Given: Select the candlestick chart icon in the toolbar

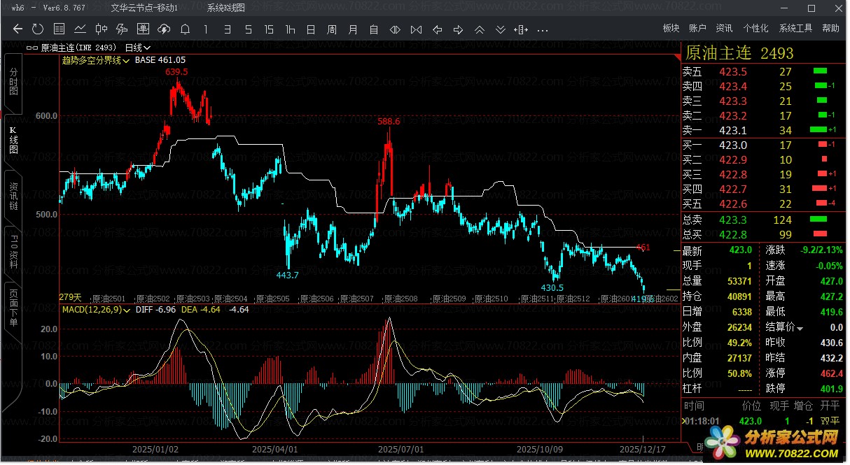Looking at the screenshot, I should pyautogui.click(x=101, y=29).
